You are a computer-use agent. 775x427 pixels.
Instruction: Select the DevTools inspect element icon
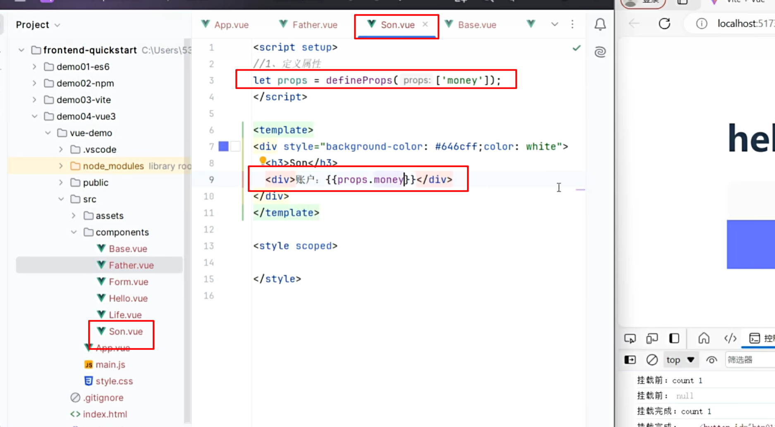coord(630,339)
